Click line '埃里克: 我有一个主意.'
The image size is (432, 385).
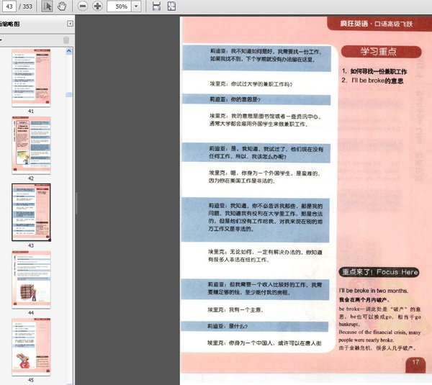pos(235,310)
